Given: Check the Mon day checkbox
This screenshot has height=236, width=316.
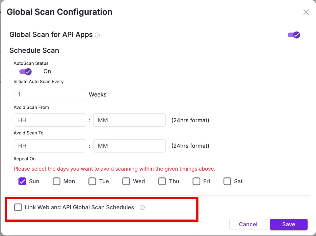Looking at the screenshot, I should [56, 181].
